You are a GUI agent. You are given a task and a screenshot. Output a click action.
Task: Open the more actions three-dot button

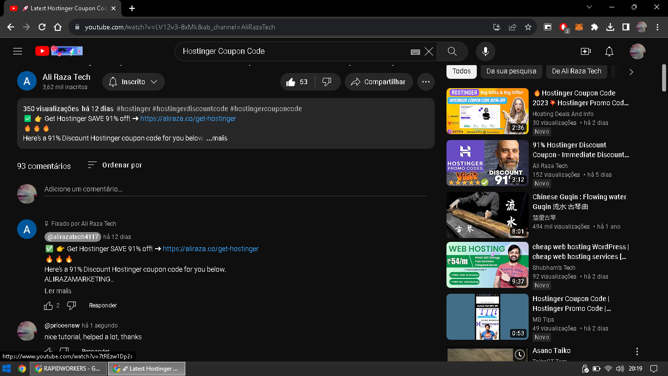425,82
